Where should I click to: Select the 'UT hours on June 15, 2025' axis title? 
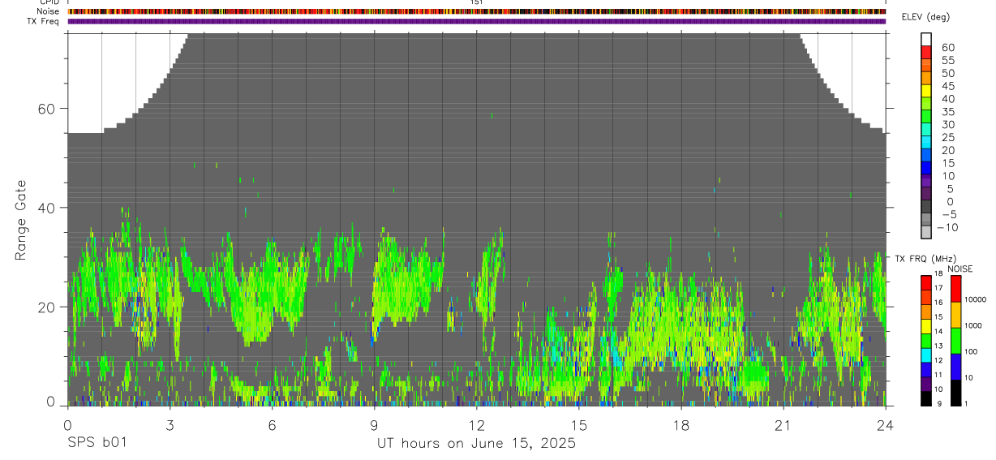click(x=476, y=443)
